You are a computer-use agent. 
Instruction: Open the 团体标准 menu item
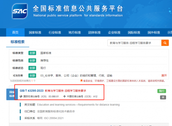click(95, 32)
